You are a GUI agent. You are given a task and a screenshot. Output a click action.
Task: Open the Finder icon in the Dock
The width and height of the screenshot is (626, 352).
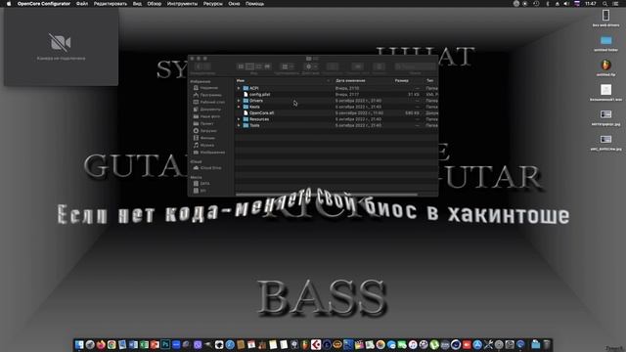[x=79, y=345]
